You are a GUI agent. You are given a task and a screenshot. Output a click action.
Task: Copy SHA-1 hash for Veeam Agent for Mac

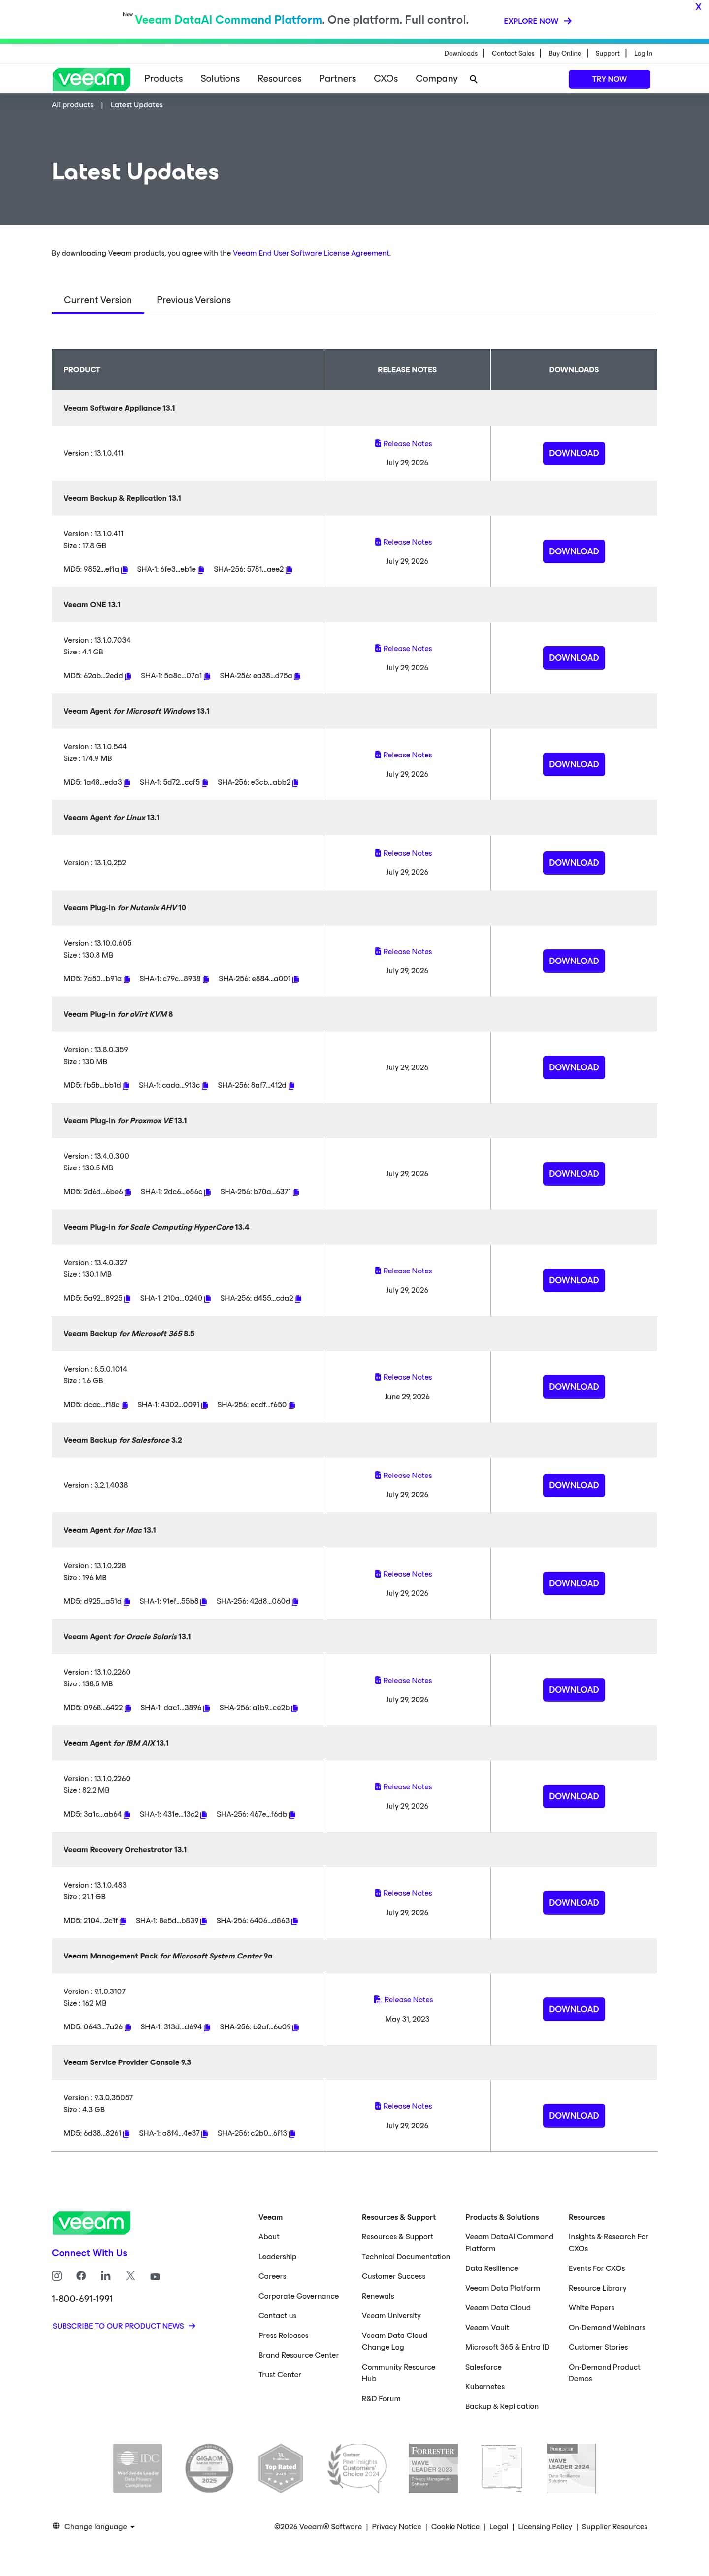(204, 1602)
